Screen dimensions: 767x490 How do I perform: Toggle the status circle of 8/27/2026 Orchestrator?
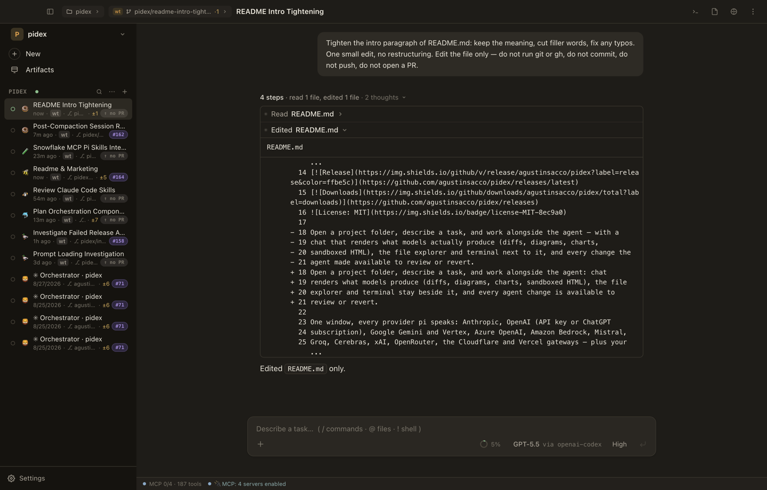coord(13,279)
